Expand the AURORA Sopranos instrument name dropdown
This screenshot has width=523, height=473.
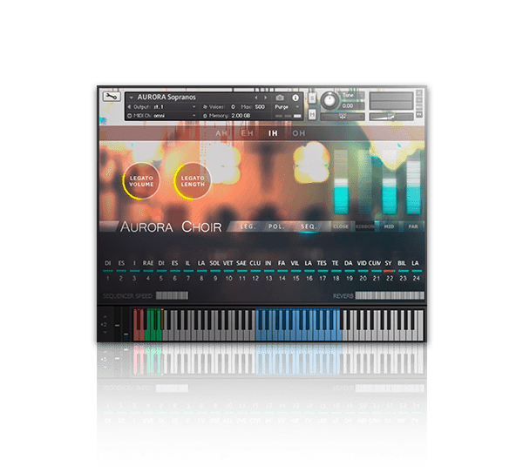click(131, 98)
